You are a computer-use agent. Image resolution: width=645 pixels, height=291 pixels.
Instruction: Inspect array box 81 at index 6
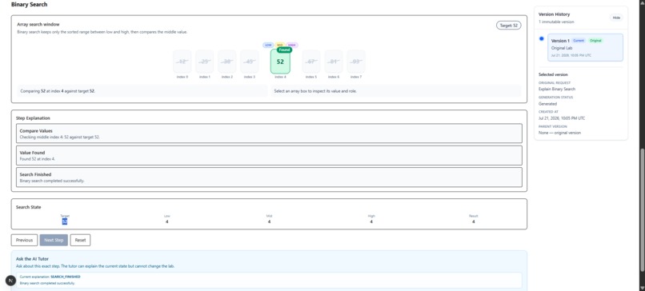click(334, 62)
